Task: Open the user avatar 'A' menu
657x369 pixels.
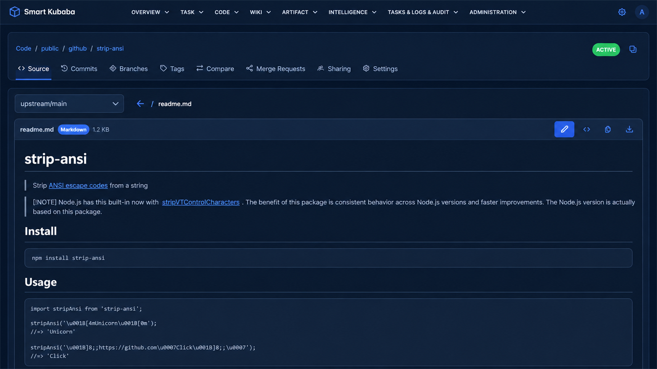Action: [642, 12]
